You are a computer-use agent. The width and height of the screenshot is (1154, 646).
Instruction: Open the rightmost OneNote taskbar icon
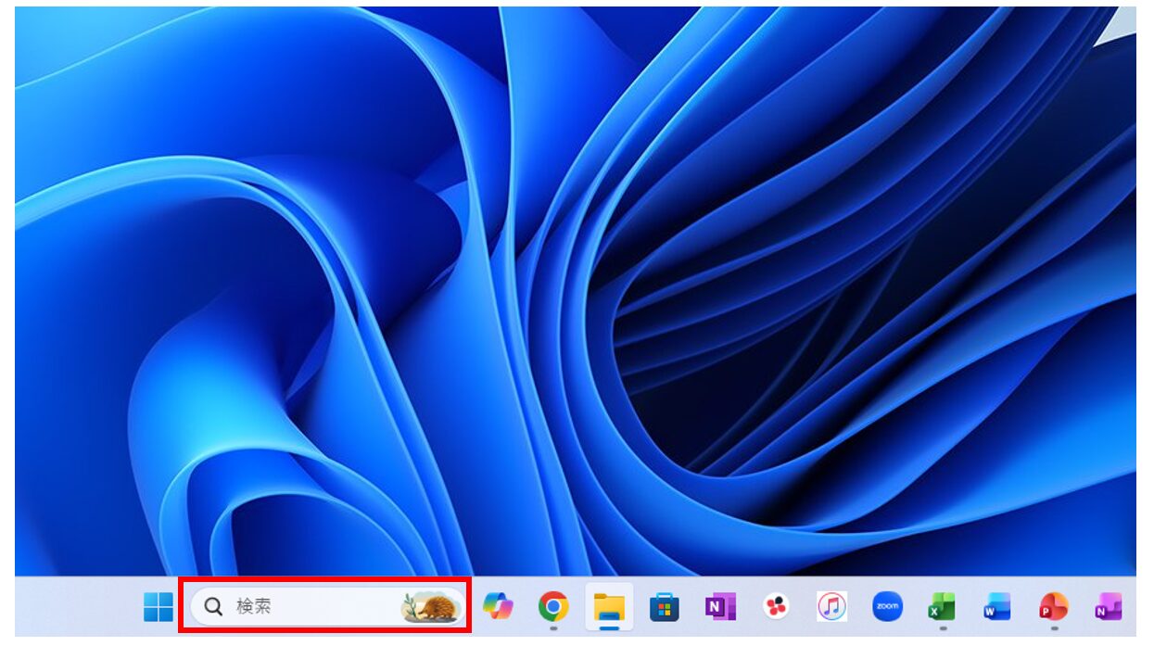click(x=1109, y=607)
